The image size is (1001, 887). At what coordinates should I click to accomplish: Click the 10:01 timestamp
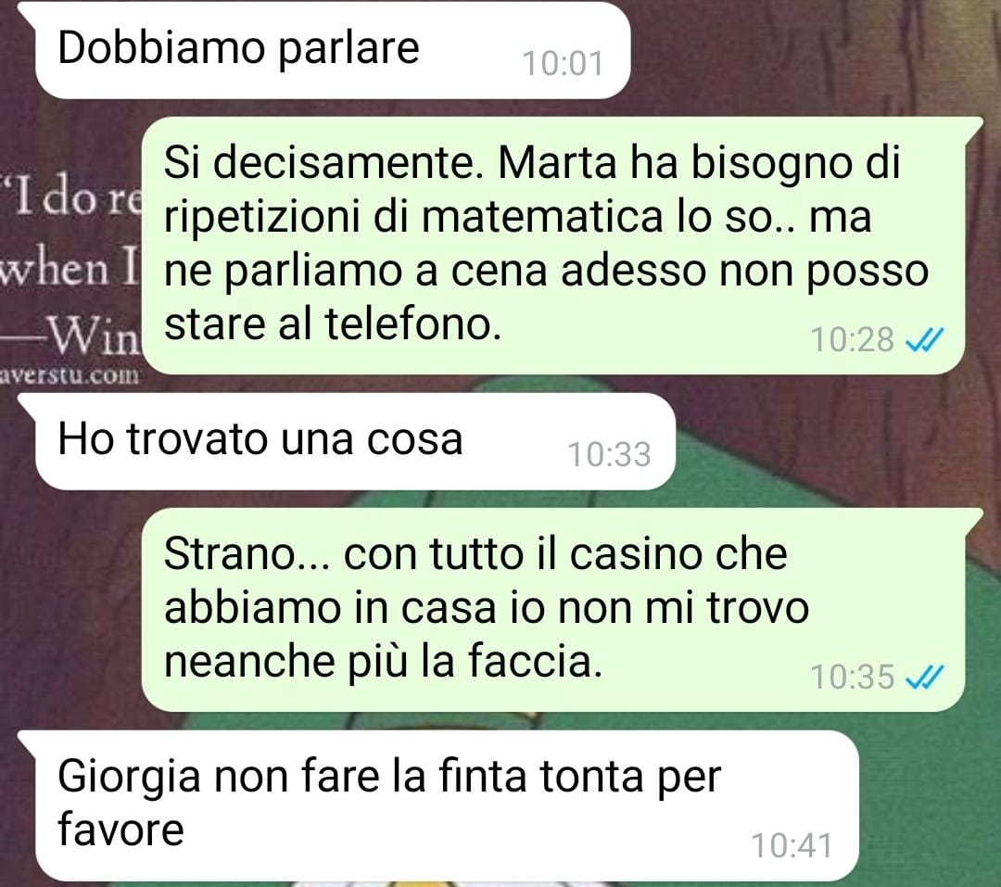(563, 64)
